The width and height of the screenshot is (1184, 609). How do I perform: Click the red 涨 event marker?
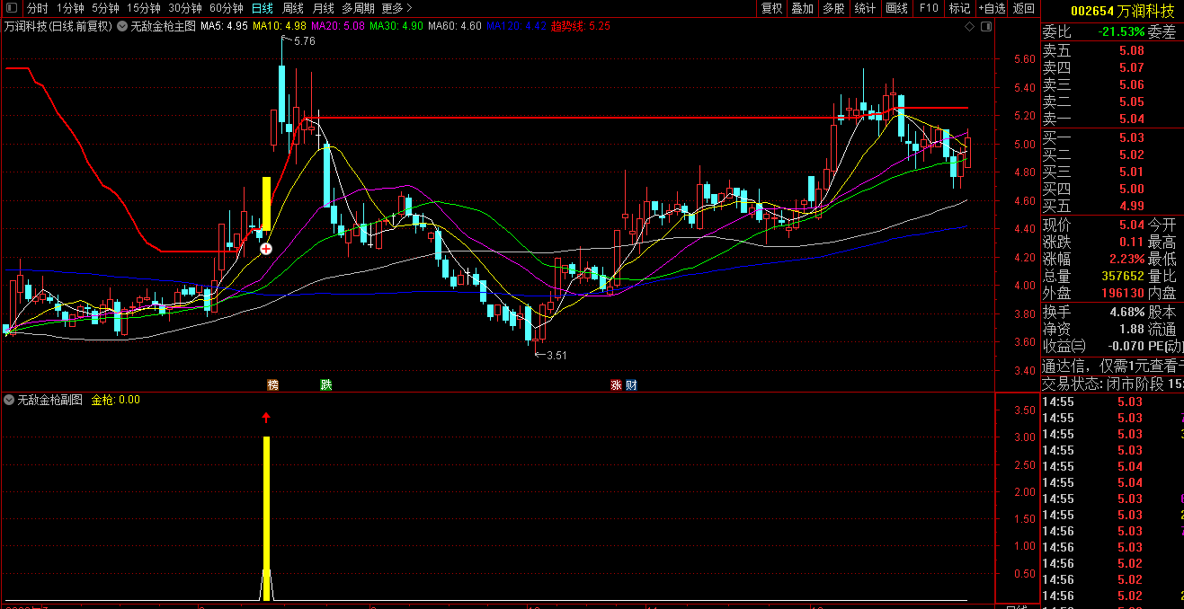617,385
